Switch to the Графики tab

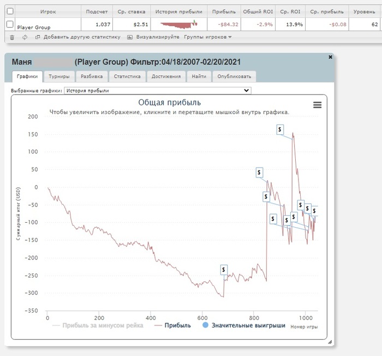(27, 76)
